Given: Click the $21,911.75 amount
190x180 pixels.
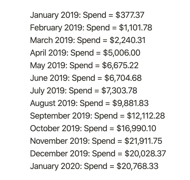Looking at the screenshot, I should [143, 141].
